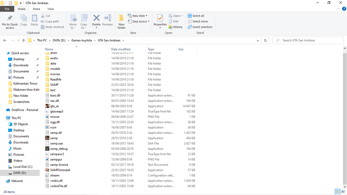The height and width of the screenshot is (195, 347).
Task: Click Select none button
Action: [198, 21]
